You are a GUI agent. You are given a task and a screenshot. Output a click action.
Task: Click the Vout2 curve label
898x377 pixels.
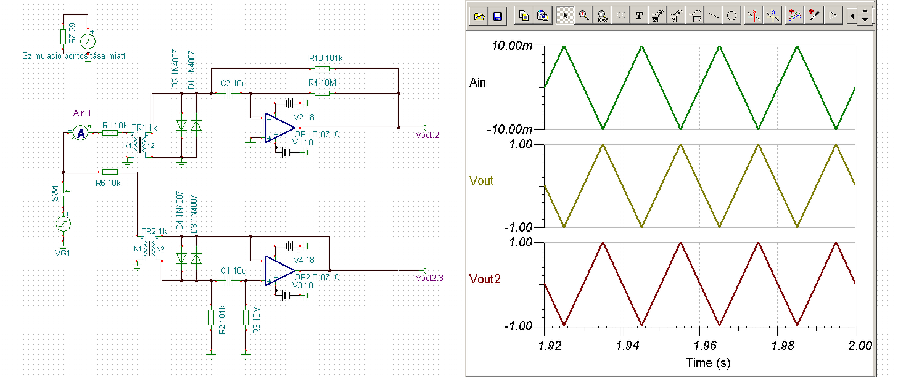[485, 279]
